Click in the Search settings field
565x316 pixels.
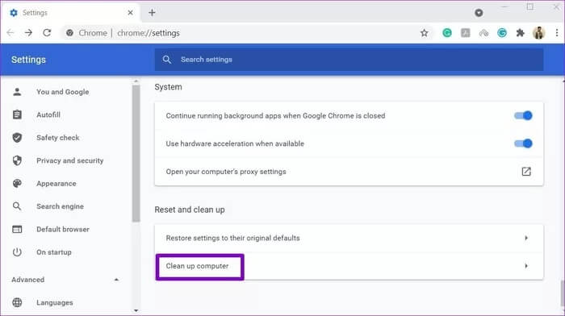click(349, 60)
